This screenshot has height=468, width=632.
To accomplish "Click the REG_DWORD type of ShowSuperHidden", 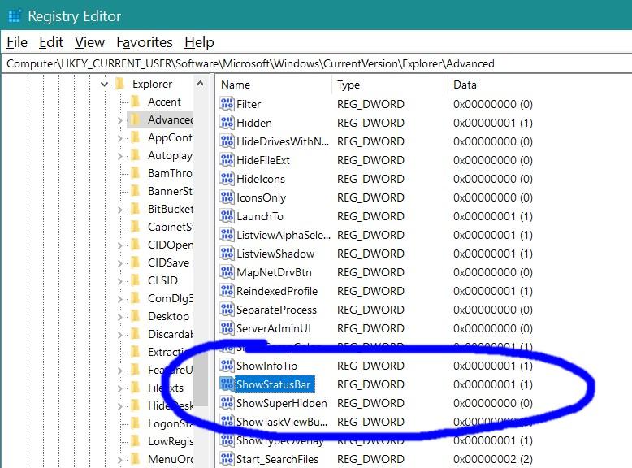I will pos(370,403).
